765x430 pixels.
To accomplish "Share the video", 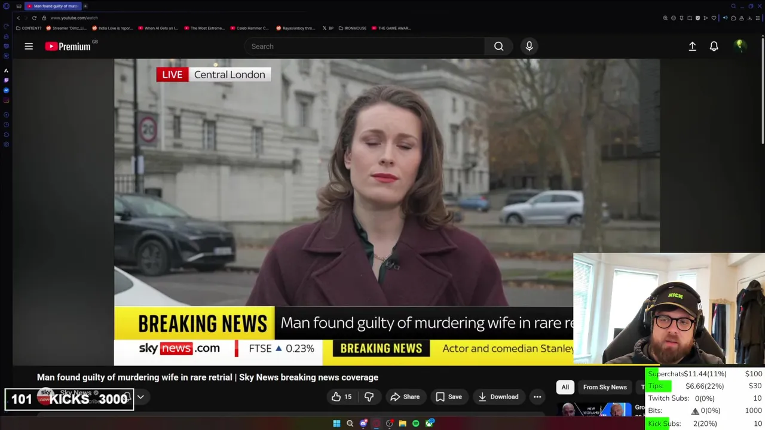I will [x=405, y=397].
